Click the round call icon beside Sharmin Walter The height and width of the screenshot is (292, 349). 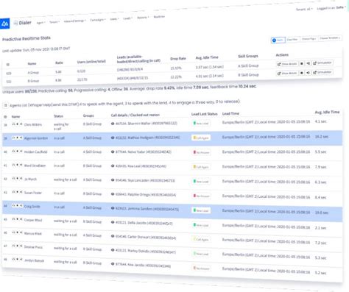pos(113,124)
